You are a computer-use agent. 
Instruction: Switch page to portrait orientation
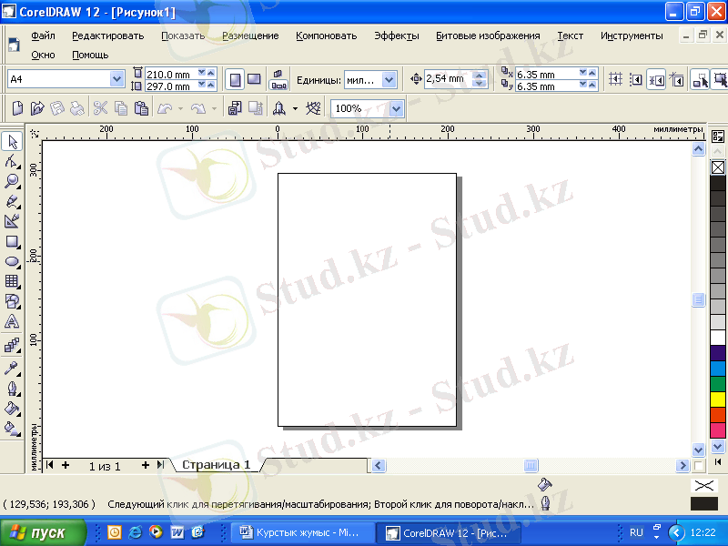235,79
